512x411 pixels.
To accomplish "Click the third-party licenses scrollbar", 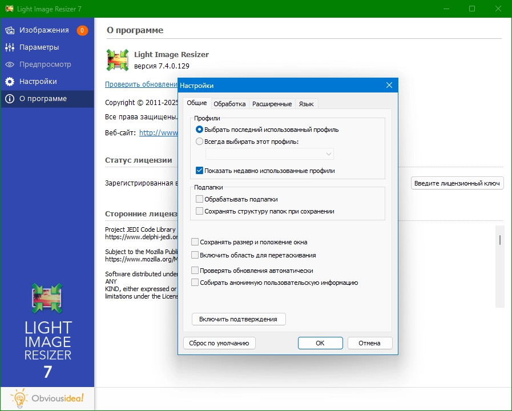I will point(500,266).
